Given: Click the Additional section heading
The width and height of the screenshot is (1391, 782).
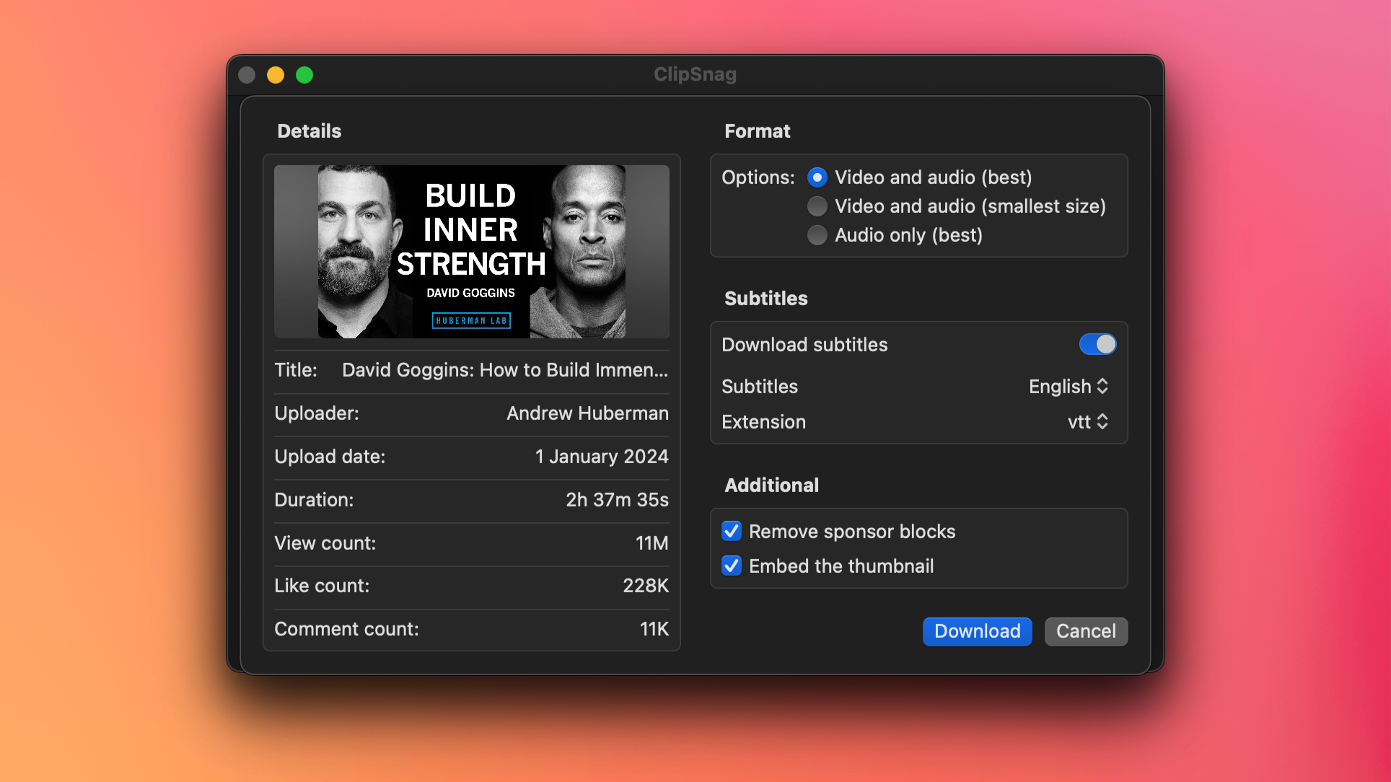Looking at the screenshot, I should tap(772, 486).
